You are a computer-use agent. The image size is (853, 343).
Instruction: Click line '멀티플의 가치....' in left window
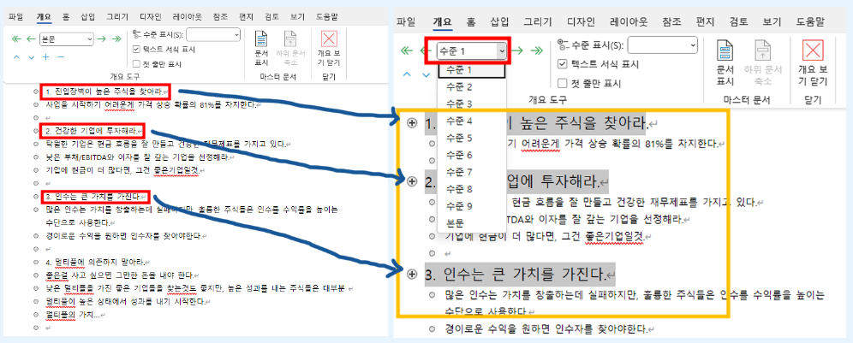tap(74, 314)
